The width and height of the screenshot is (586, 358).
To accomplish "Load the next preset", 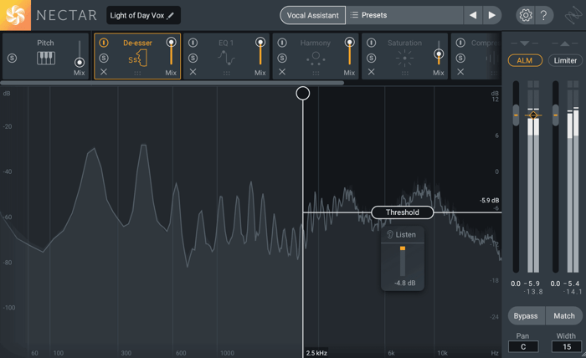I will (492, 15).
